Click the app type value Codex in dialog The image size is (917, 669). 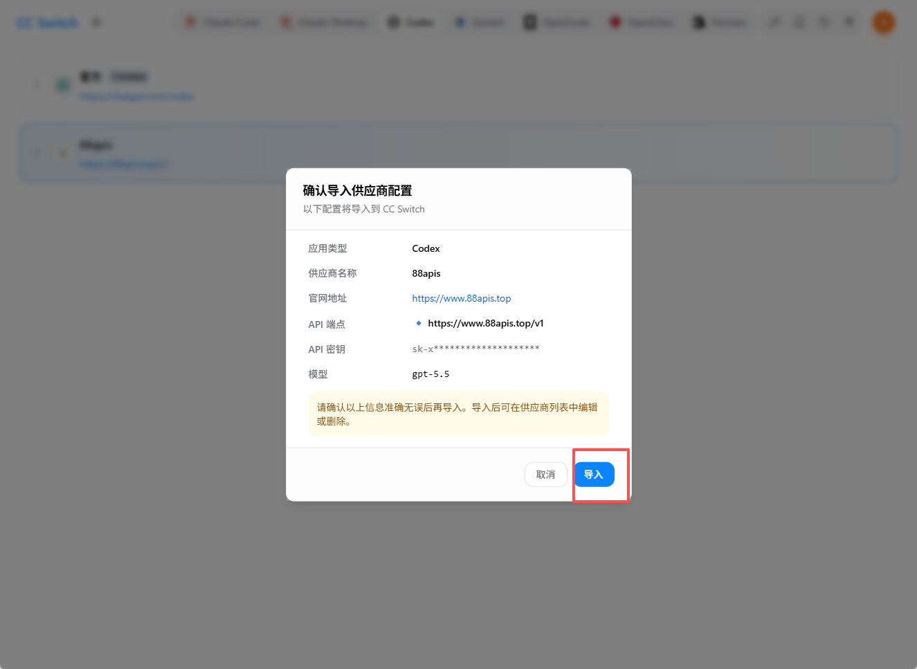point(426,248)
